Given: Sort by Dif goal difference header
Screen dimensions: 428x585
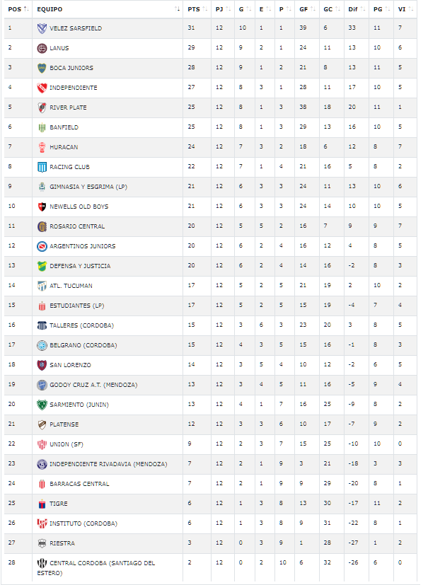Looking at the screenshot, I should pyautogui.click(x=357, y=9).
